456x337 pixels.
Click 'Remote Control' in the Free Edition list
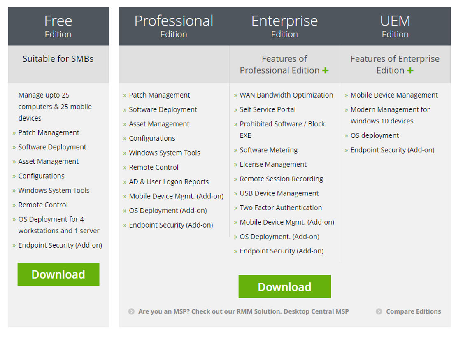[x=43, y=205]
